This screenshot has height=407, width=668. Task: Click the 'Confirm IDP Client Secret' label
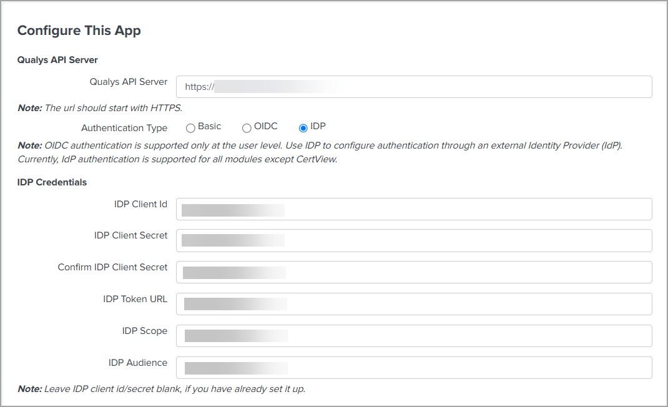112,267
